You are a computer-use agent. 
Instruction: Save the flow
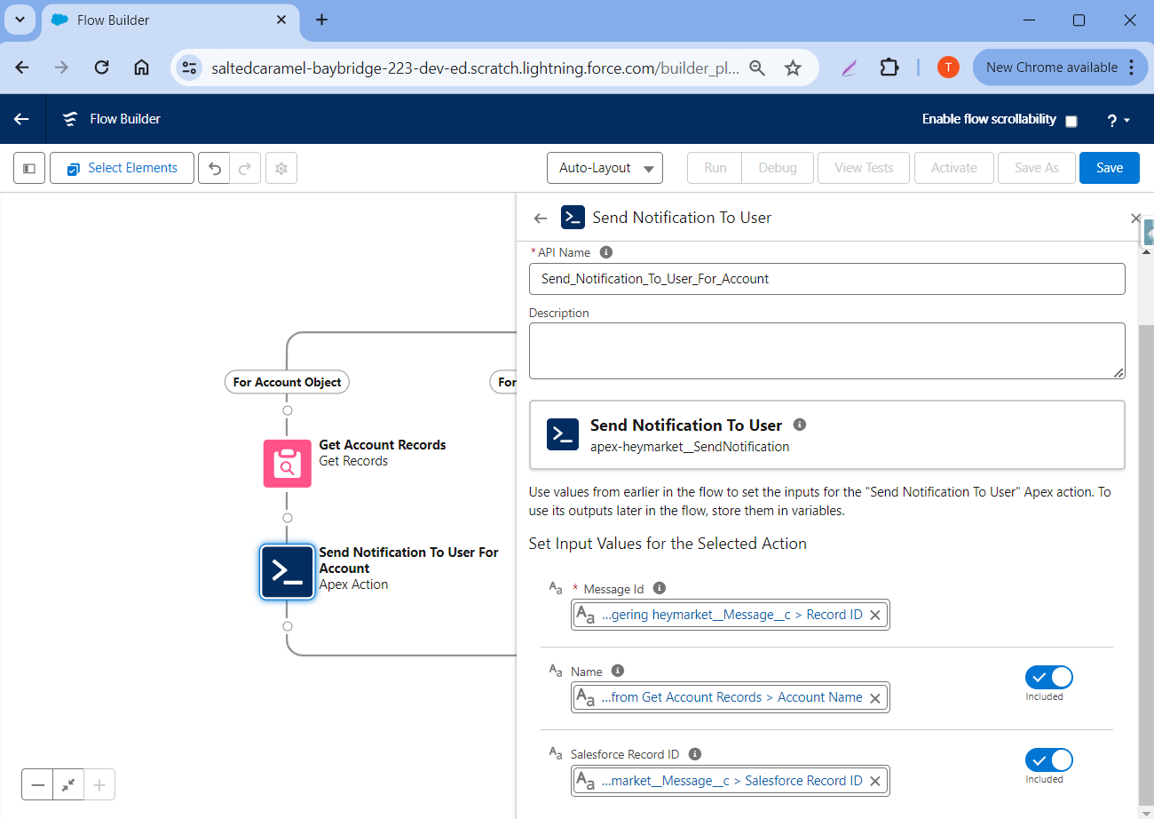point(1110,168)
